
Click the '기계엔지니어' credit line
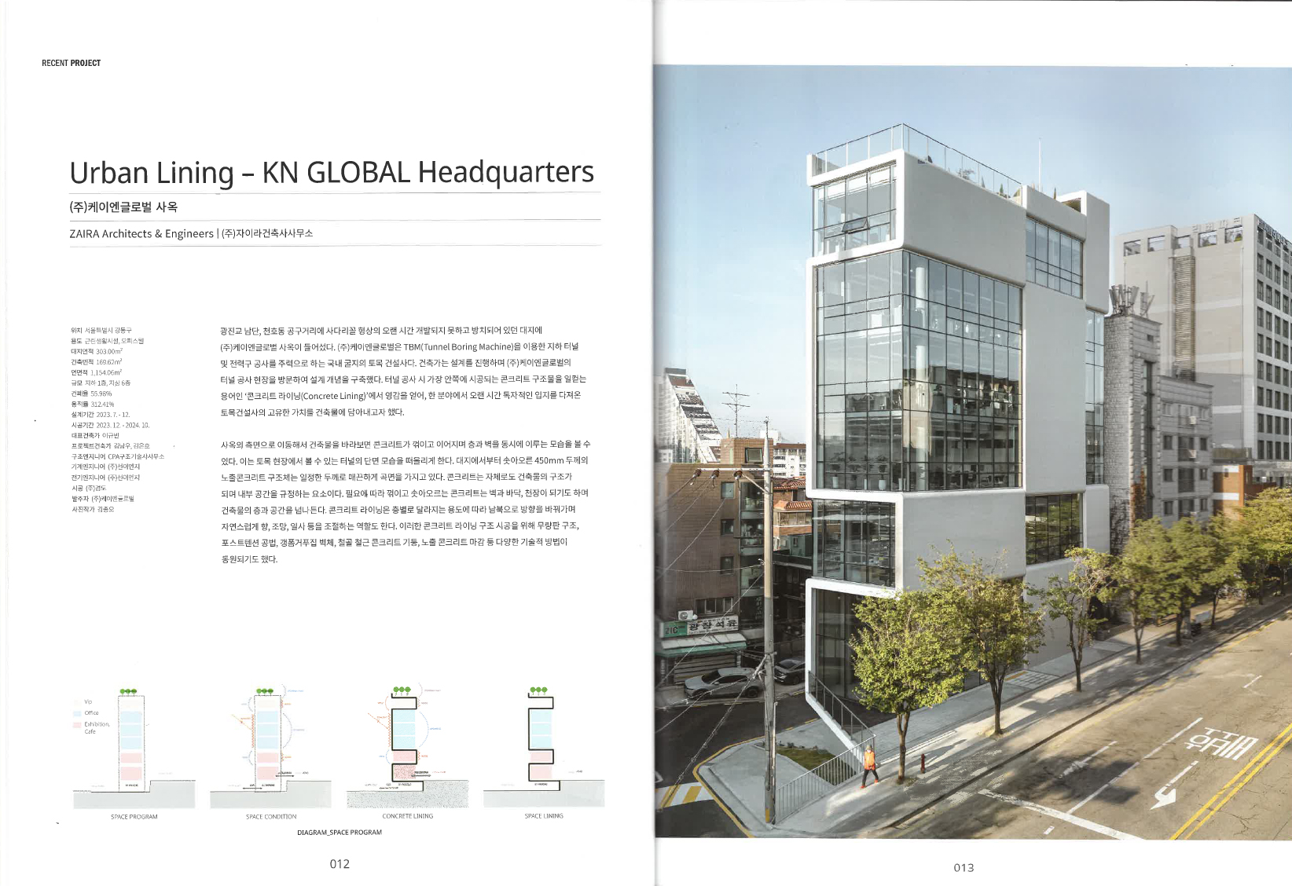(x=105, y=467)
